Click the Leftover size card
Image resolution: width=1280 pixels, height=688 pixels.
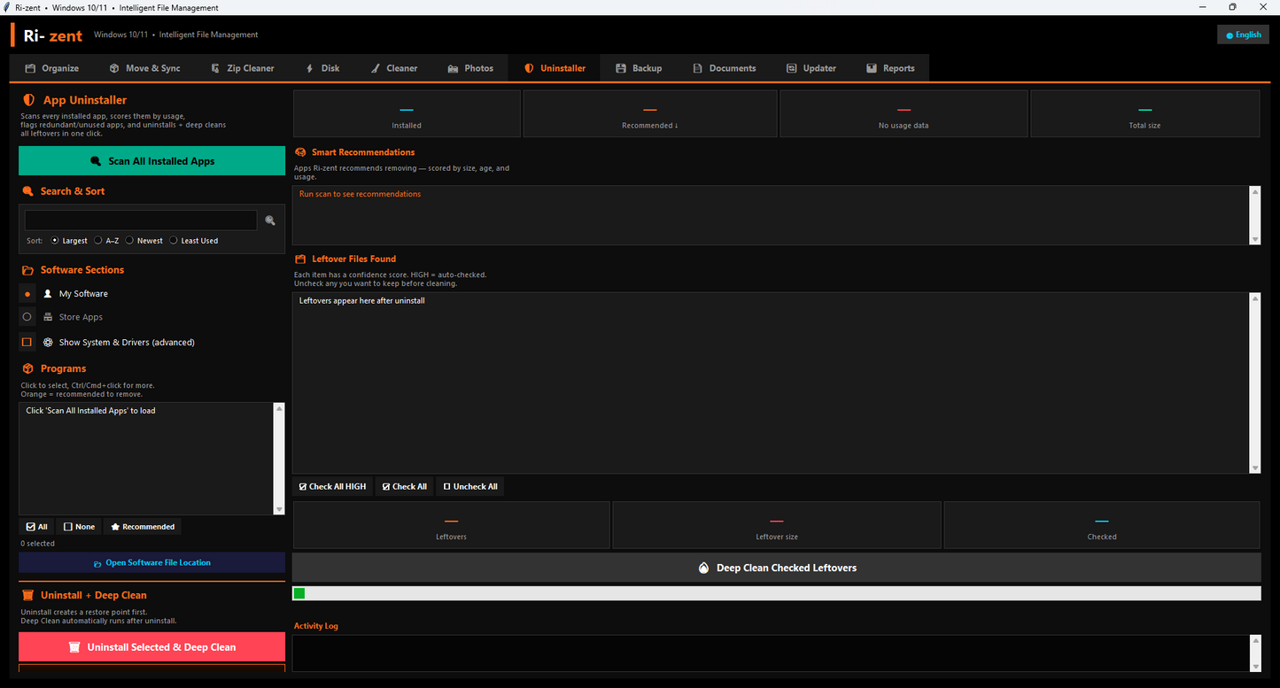(777, 525)
